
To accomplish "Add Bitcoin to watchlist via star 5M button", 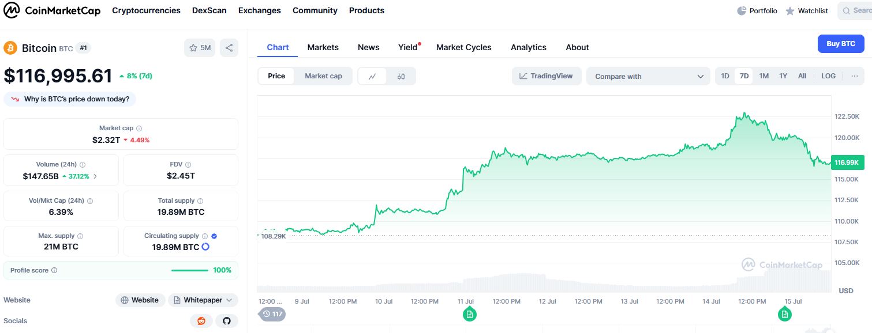I will (x=200, y=48).
